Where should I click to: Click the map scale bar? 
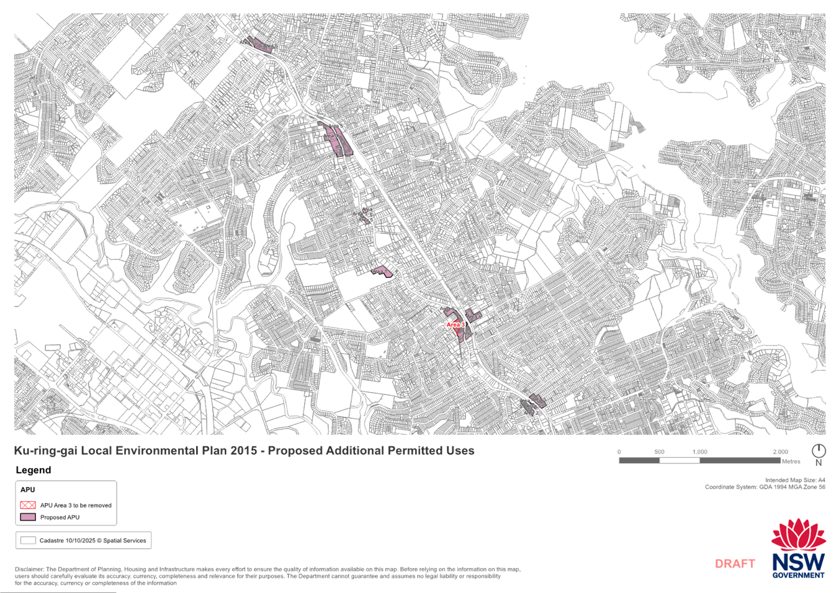pos(699,461)
